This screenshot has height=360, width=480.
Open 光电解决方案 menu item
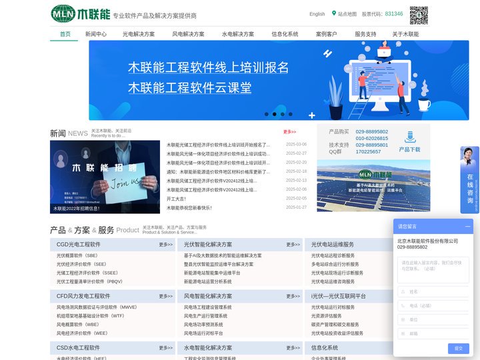[x=139, y=34]
